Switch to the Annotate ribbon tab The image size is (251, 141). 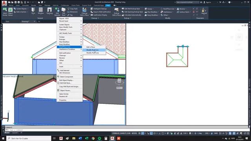(25, 5)
